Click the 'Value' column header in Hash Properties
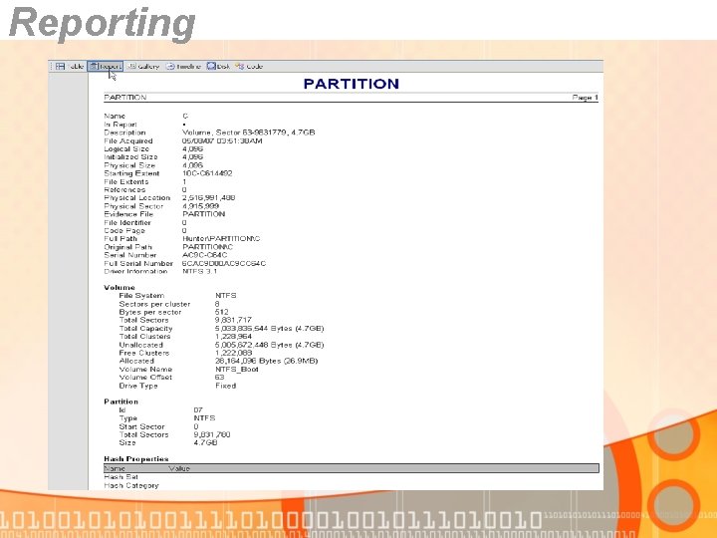Image resolution: width=717 pixels, height=538 pixels. [x=179, y=469]
